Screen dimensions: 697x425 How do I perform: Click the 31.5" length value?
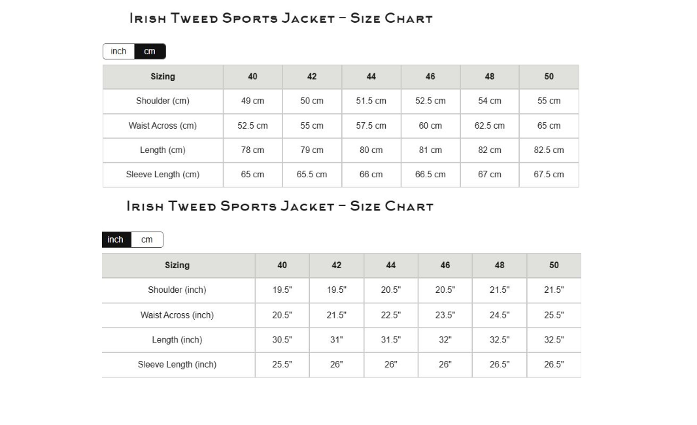(x=390, y=340)
